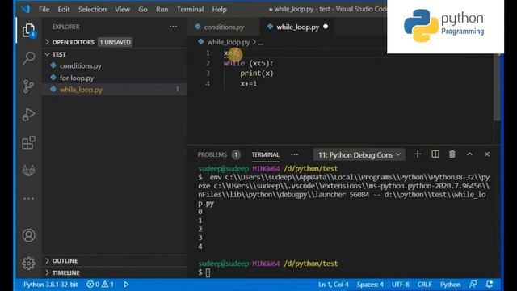Switch to conditions.py editor tab

224,27
